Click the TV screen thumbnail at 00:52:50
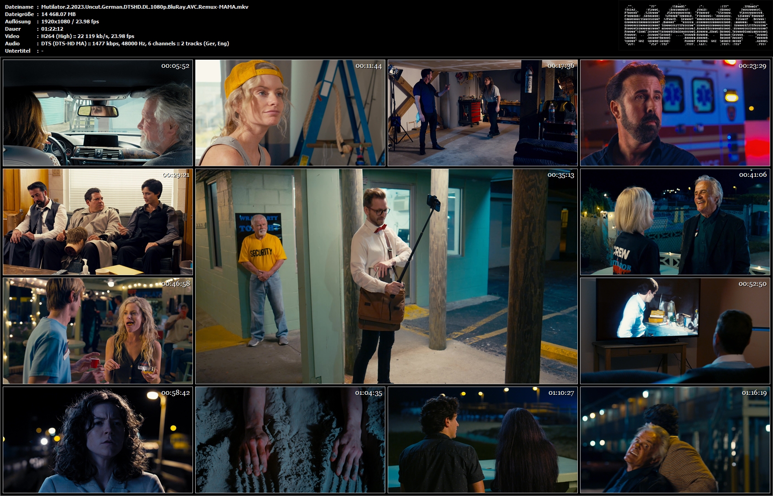This screenshot has height=496, width=773. click(x=675, y=331)
